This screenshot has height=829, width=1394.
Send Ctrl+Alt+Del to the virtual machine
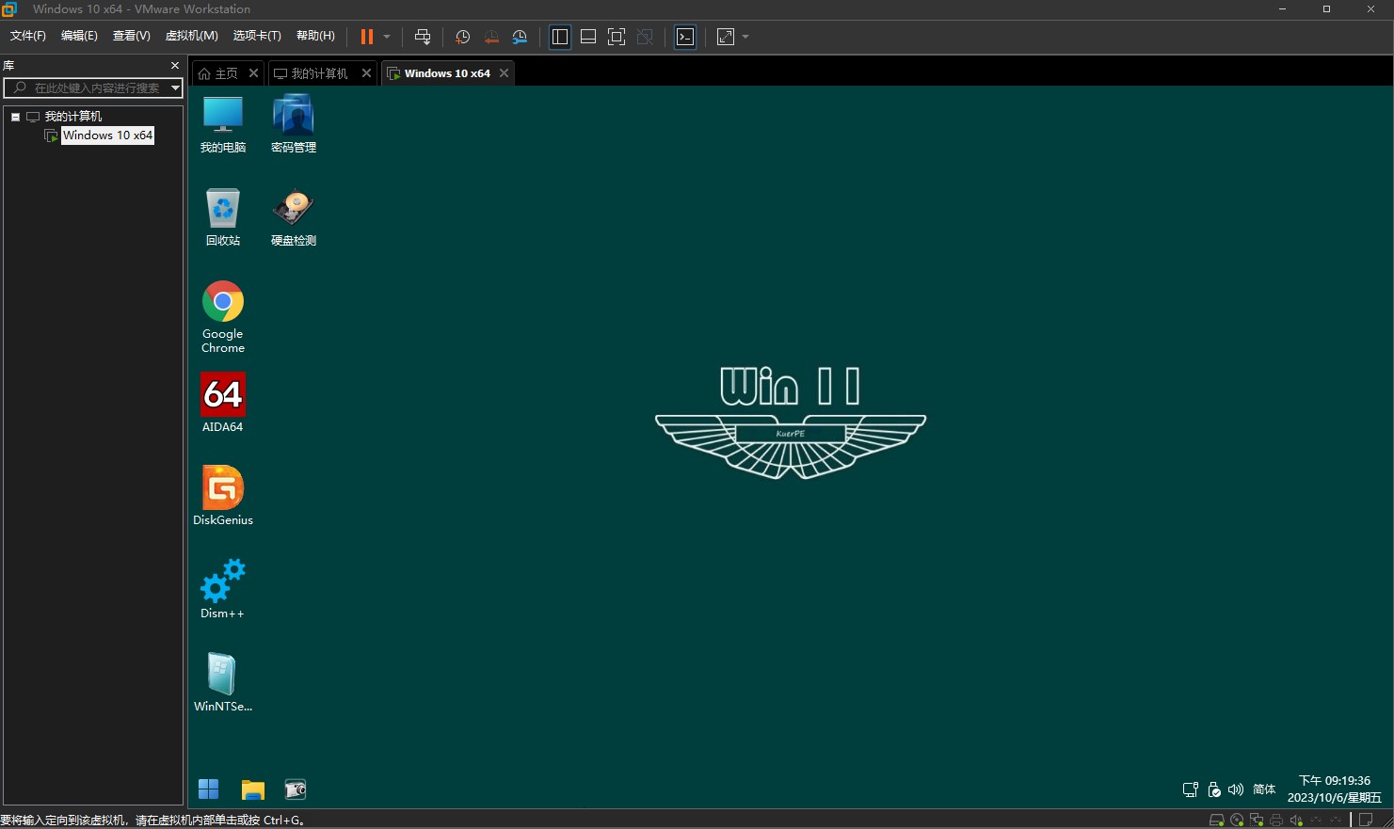click(423, 37)
